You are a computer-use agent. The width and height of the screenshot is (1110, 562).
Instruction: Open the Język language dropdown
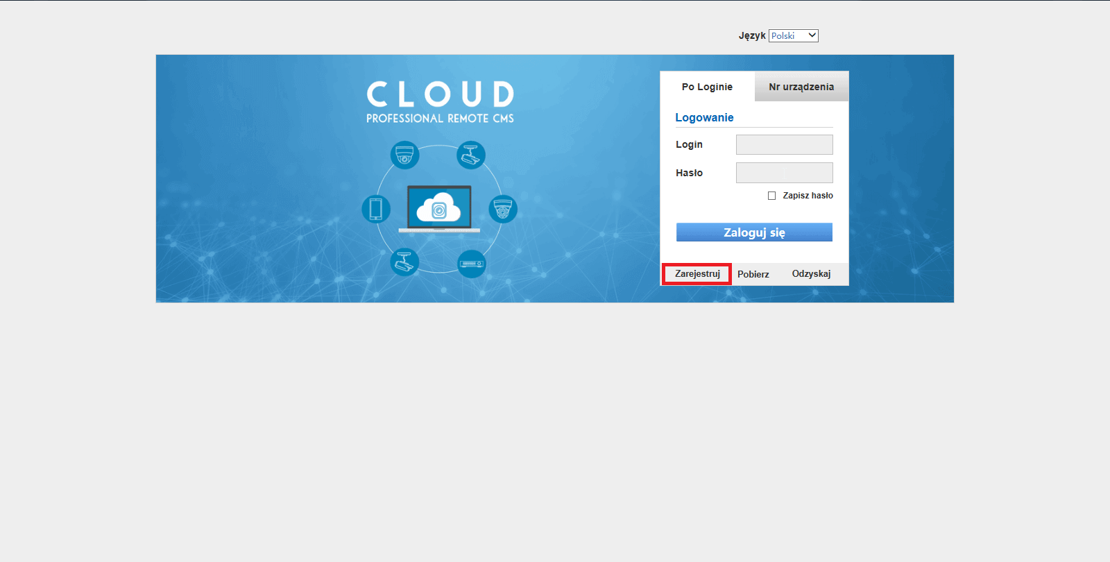[x=794, y=35]
